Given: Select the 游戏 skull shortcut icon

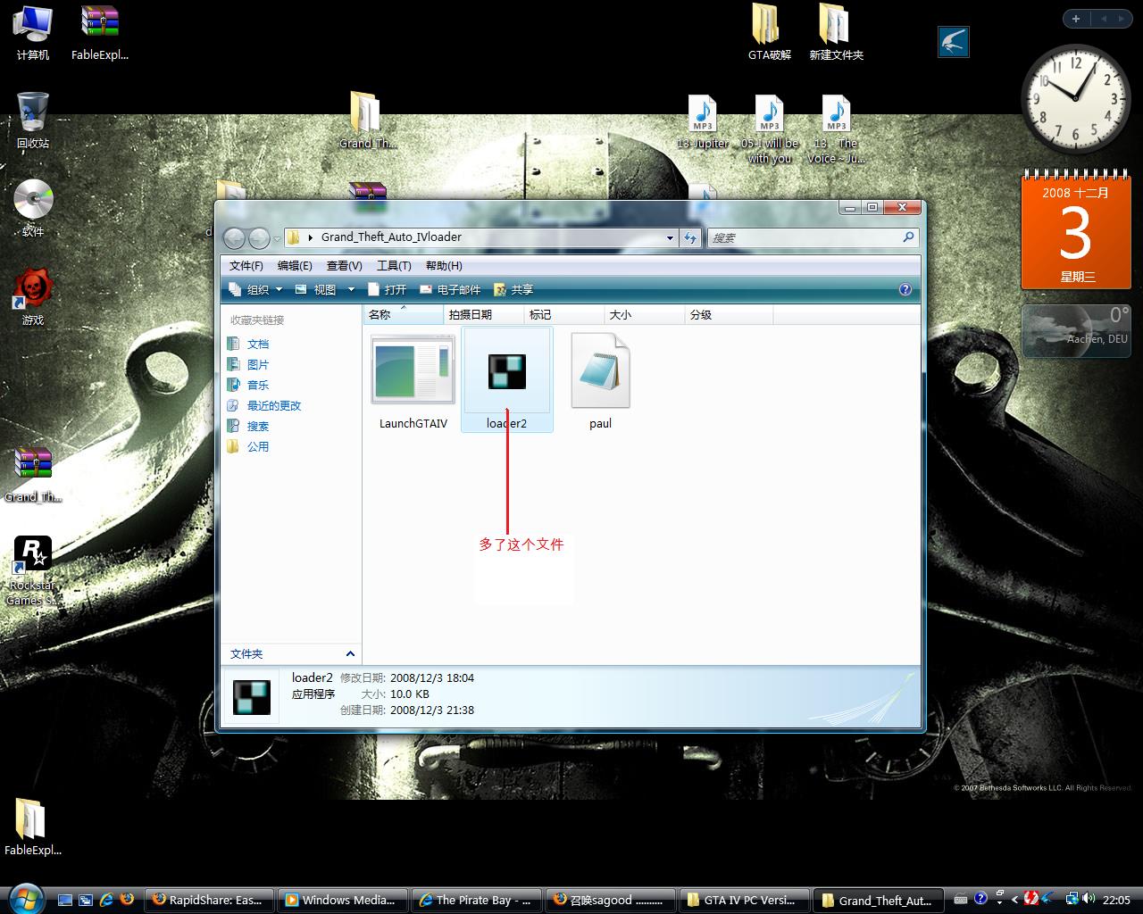Looking at the screenshot, I should pos(33,297).
